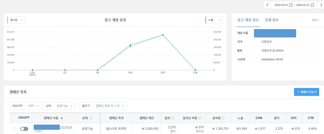This screenshot has width=324, height=134.
Task: Open the start date calendar icon
Action: tap(291, 5)
